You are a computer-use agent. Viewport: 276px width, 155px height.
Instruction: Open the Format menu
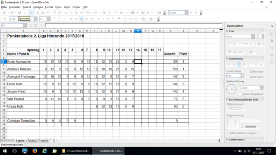coord(49,7)
